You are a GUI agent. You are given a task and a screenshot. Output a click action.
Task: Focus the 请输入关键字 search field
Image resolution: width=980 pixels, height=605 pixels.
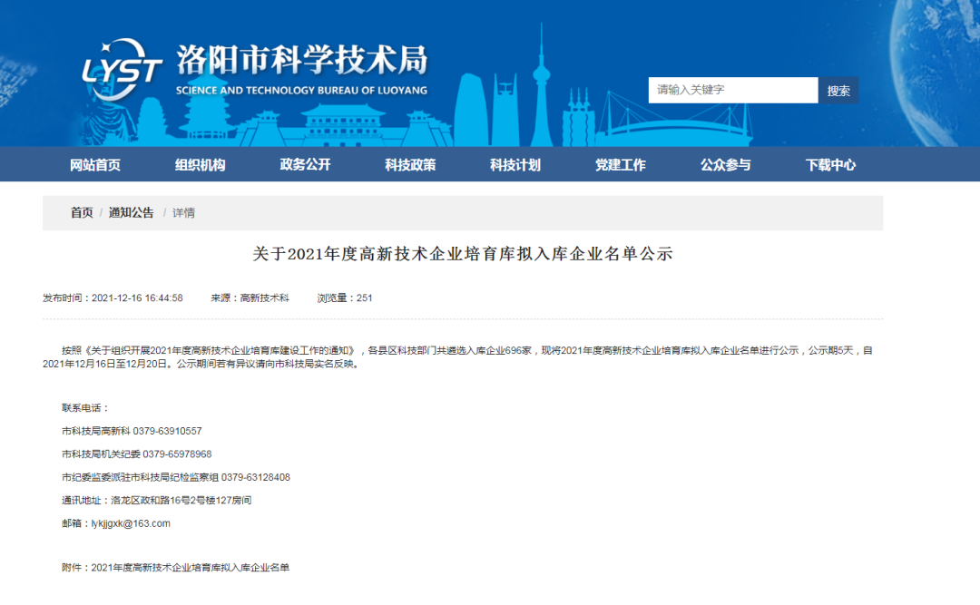click(x=732, y=90)
